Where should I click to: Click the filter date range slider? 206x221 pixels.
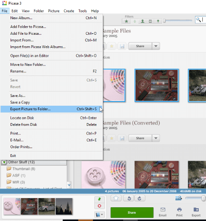[178, 21]
